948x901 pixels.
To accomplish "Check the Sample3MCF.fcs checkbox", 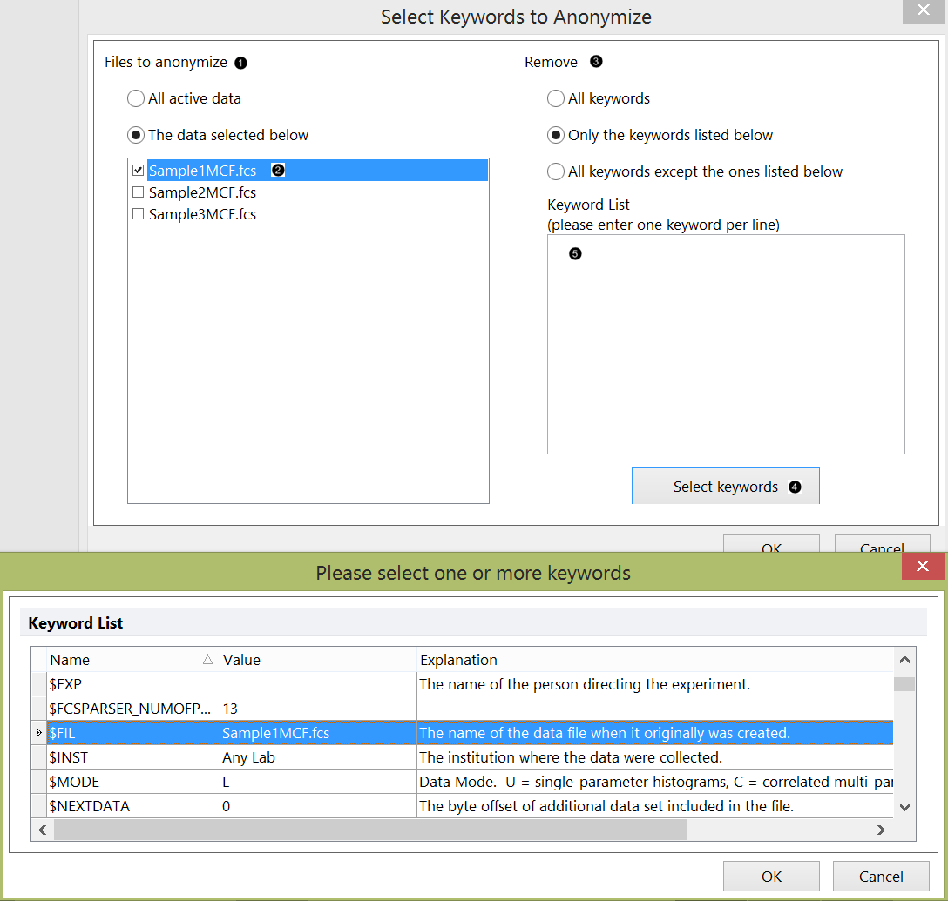I will [x=138, y=214].
